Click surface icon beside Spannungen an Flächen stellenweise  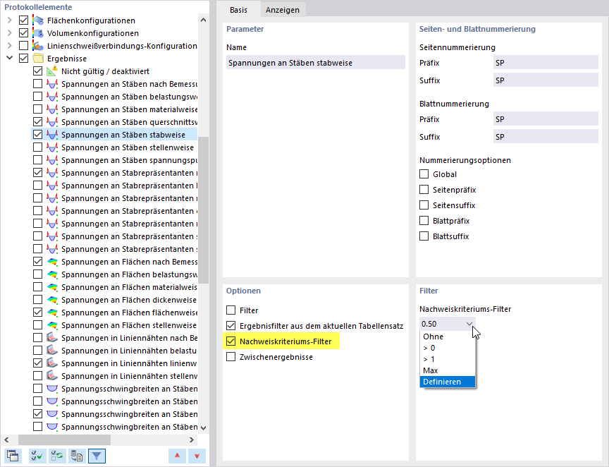point(52,325)
